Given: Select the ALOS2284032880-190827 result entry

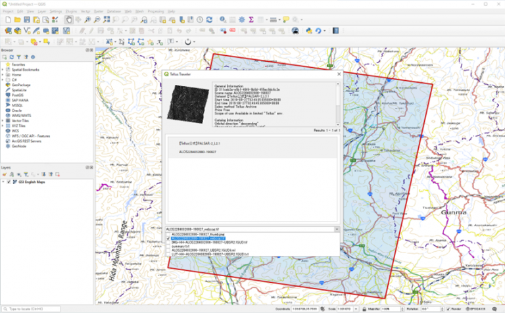Looking at the screenshot, I should tap(252, 147).
